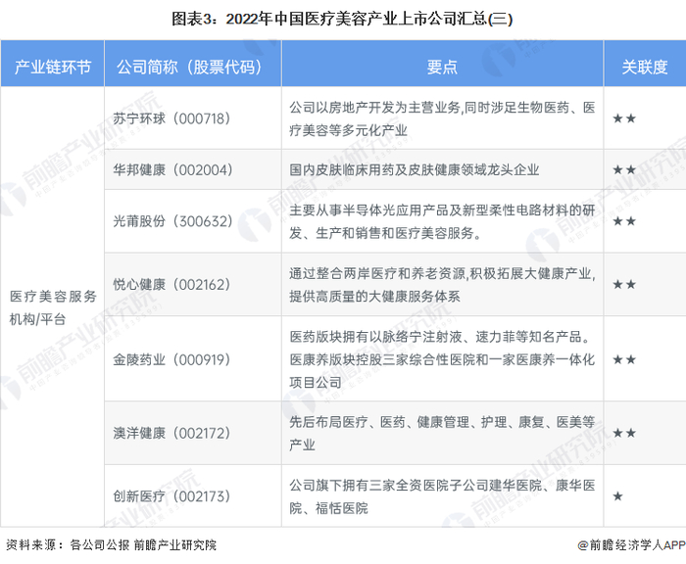
Task: Click the 悦心健康 description about 两岸医疗和养老资源
Action: (x=442, y=285)
